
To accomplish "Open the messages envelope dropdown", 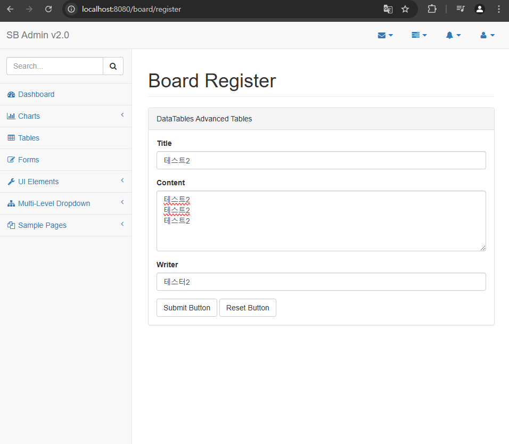I will (385, 35).
